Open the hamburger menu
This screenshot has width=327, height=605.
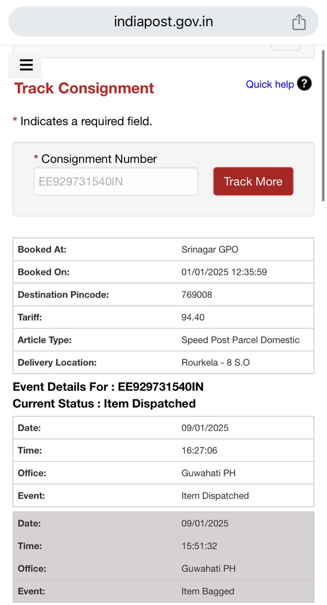pos(26,65)
